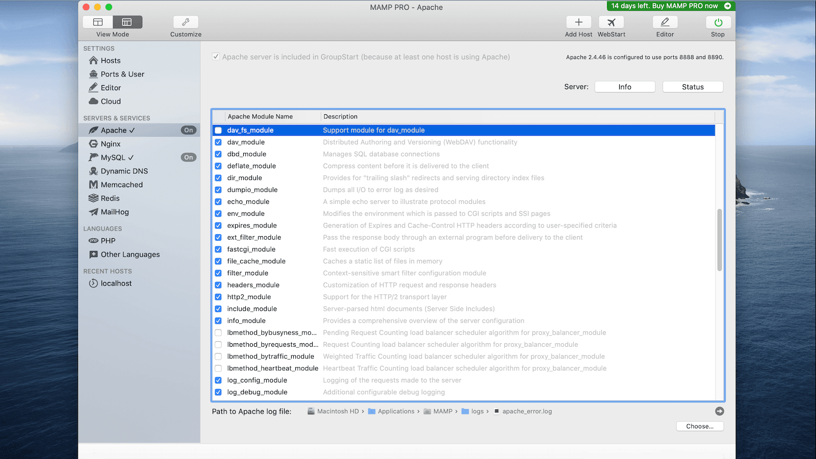Uncheck the deflate_module checkbox

pyautogui.click(x=218, y=166)
